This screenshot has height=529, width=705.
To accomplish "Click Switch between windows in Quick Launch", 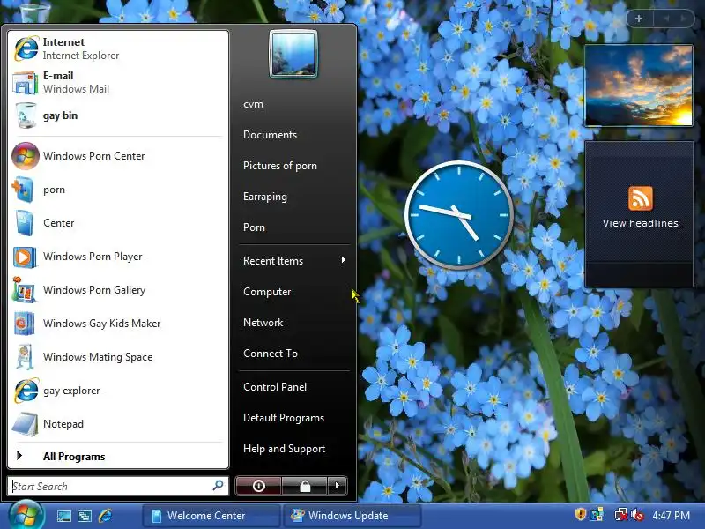I will click(85, 516).
